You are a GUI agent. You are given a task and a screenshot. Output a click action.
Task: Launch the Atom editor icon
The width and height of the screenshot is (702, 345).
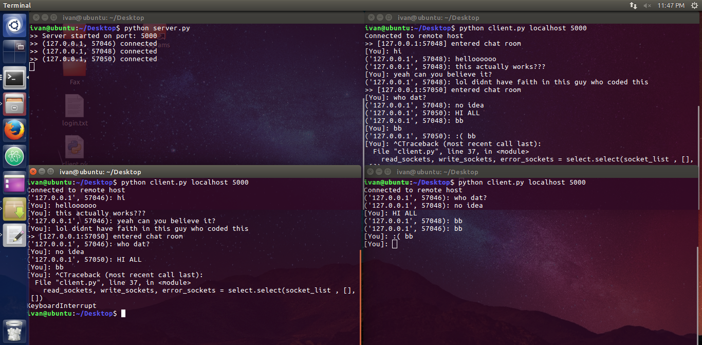(14, 157)
